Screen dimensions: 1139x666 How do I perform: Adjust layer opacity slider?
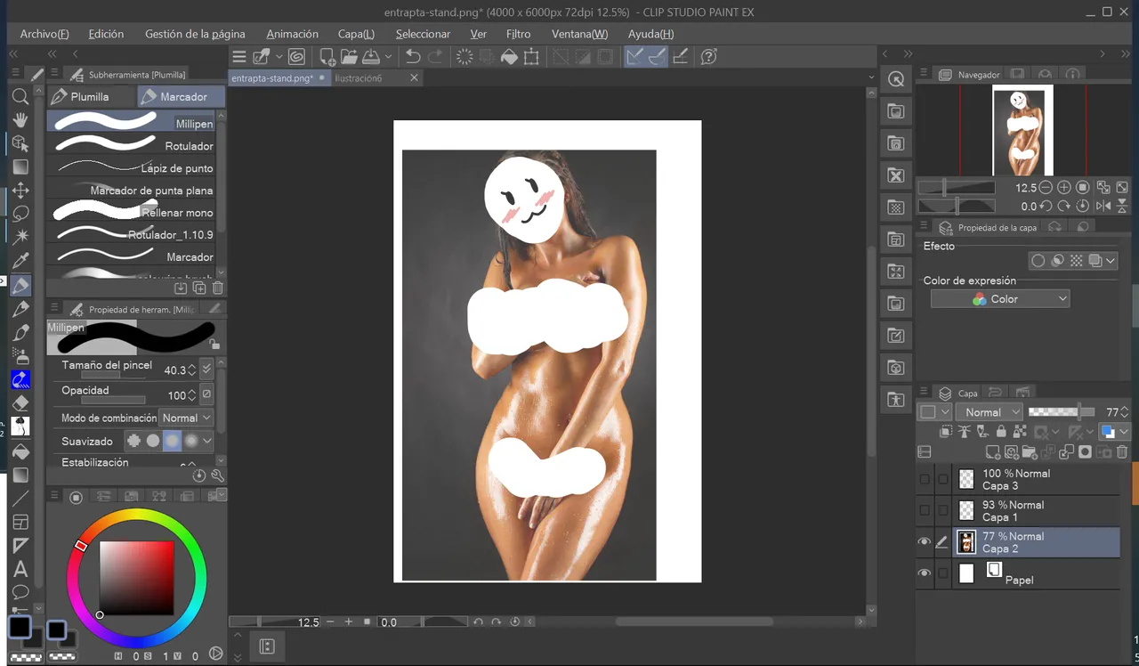tap(1062, 412)
